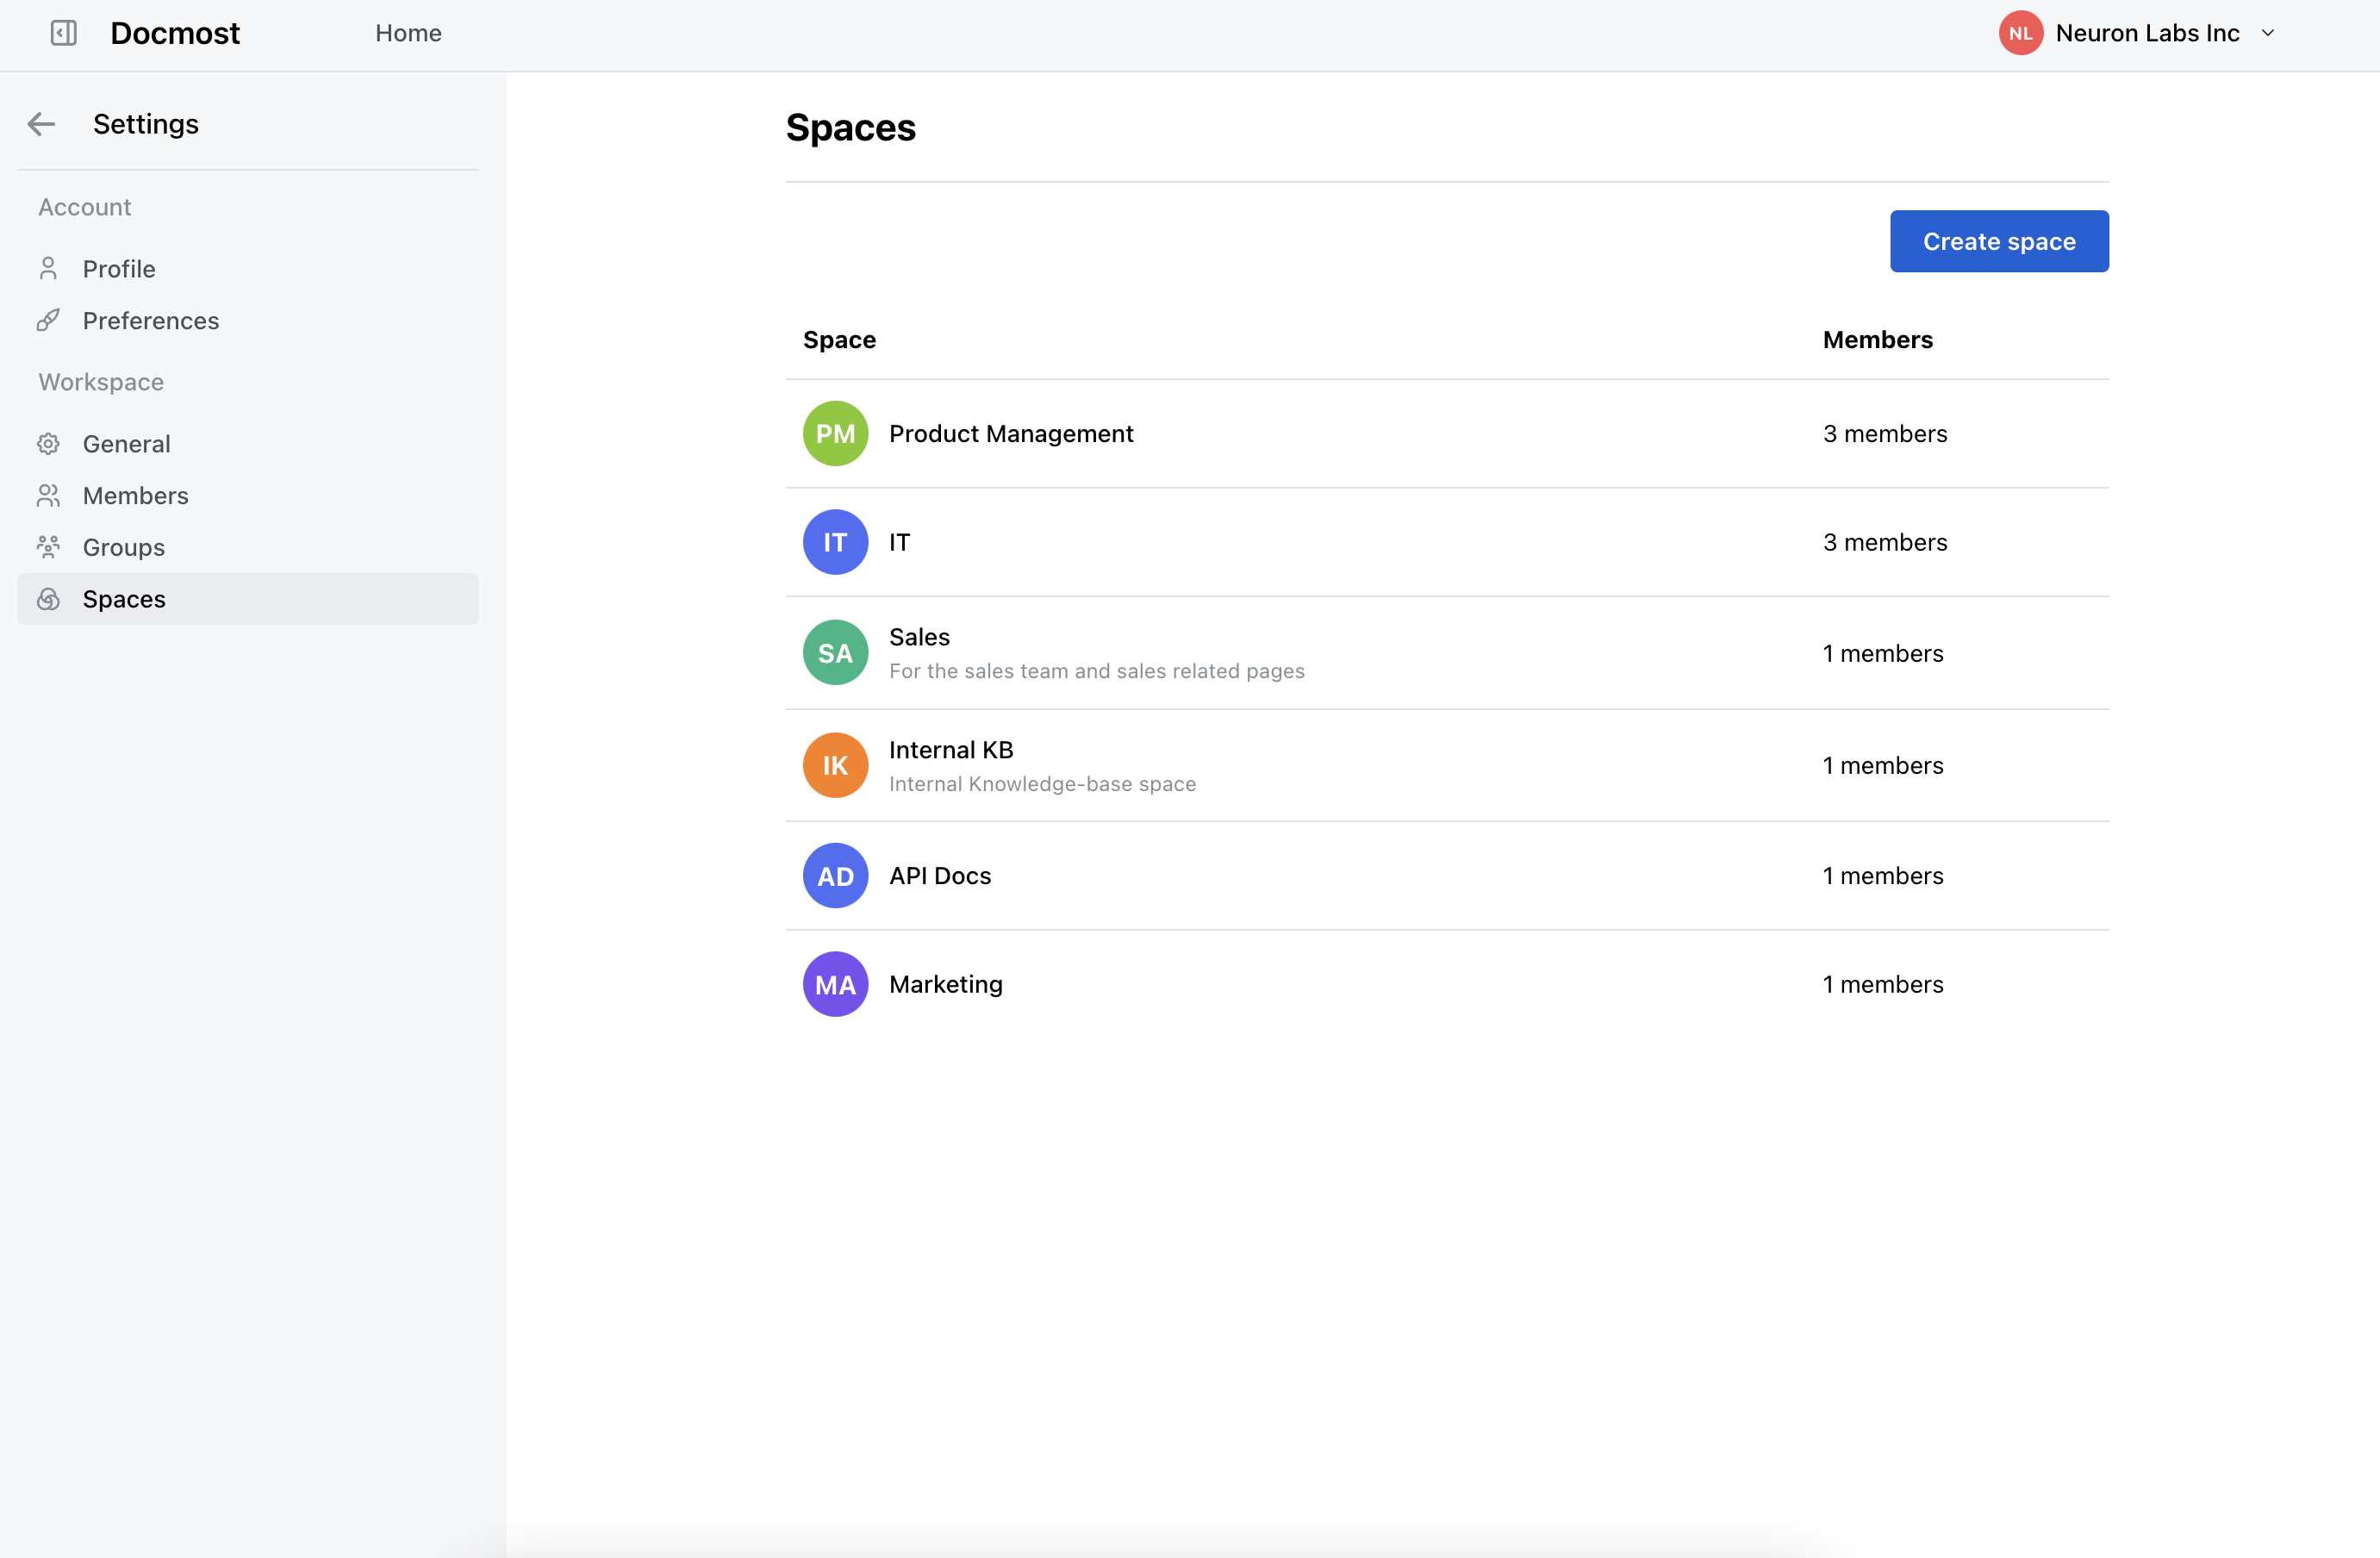Click the NL workspace avatar
The height and width of the screenshot is (1558, 2380).
tap(2020, 33)
